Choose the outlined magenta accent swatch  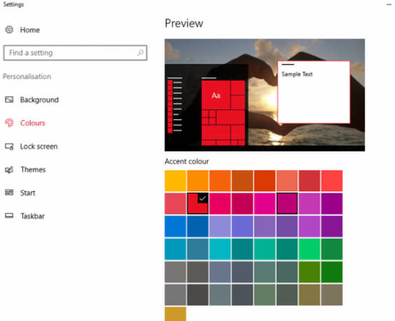pos(287,204)
